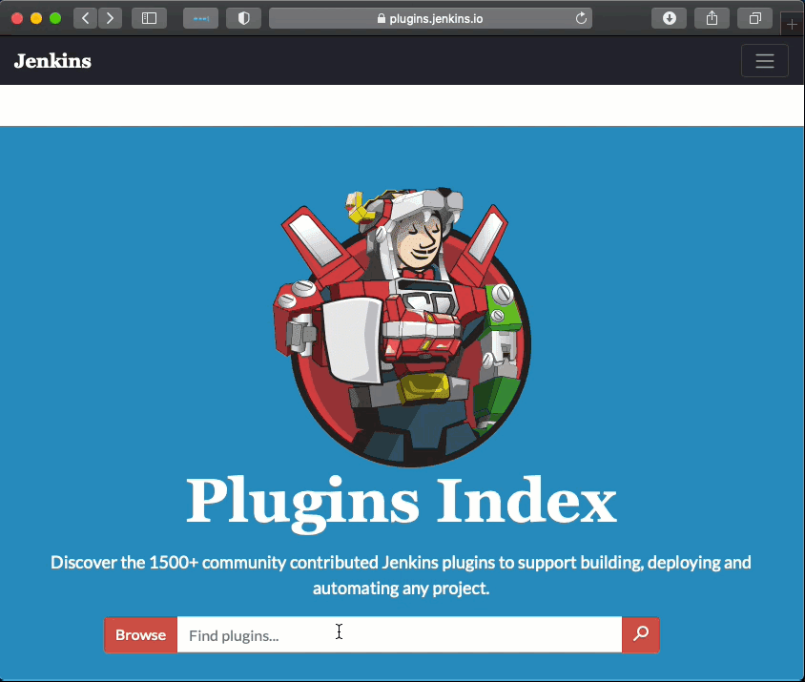The width and height of the screenshot is (805, 682).
Task: Expand the hamburger navigation menu
Action: tap(764, 61)
